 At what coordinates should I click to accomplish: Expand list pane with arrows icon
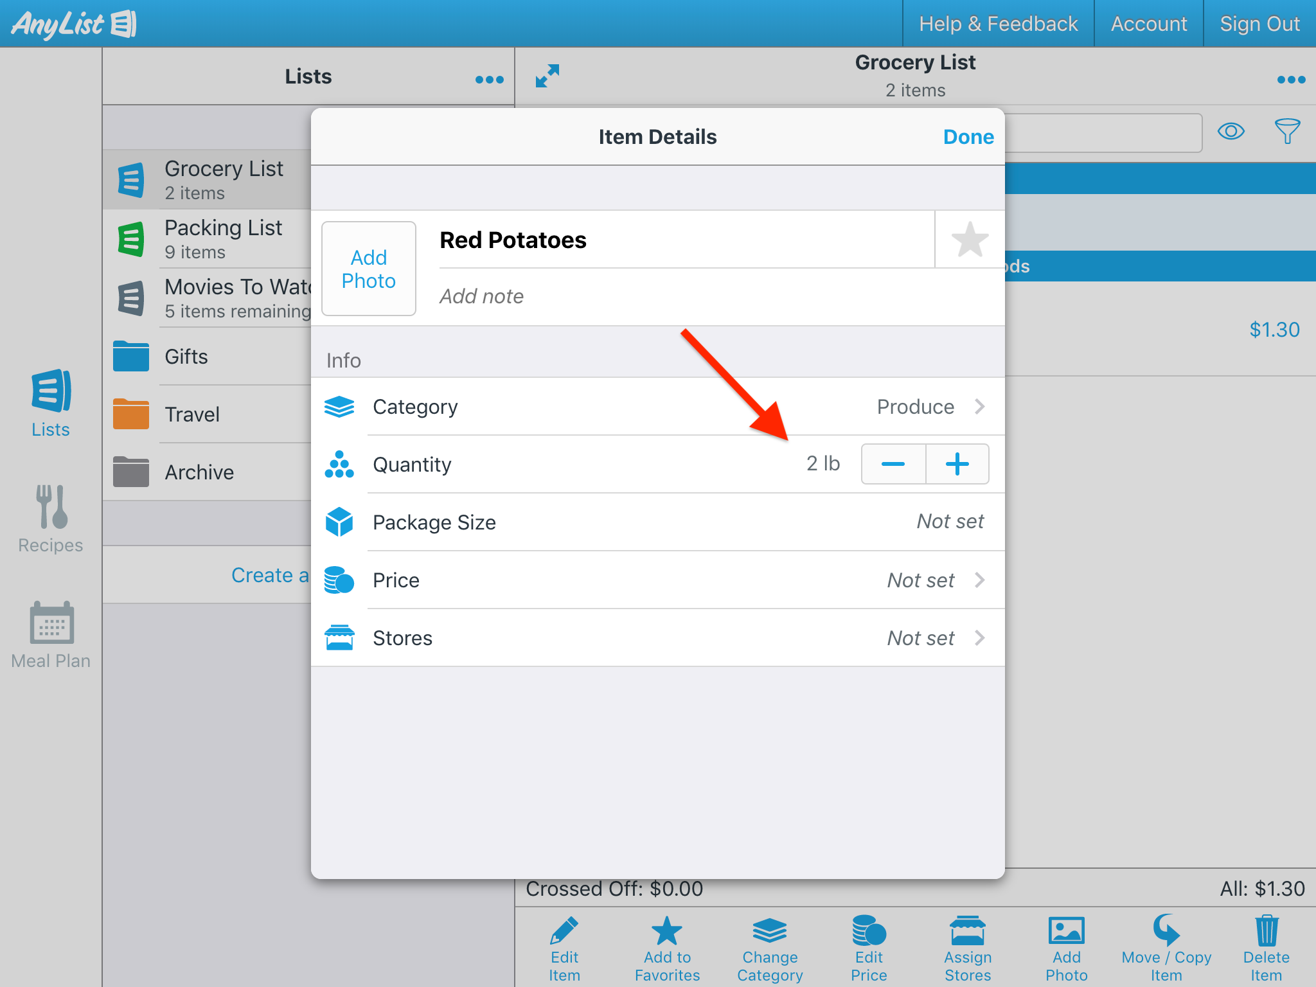(547, 76)
